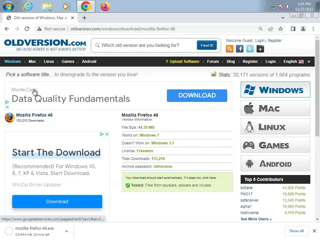Click the volume speaker tray icon

coord(288,7)
